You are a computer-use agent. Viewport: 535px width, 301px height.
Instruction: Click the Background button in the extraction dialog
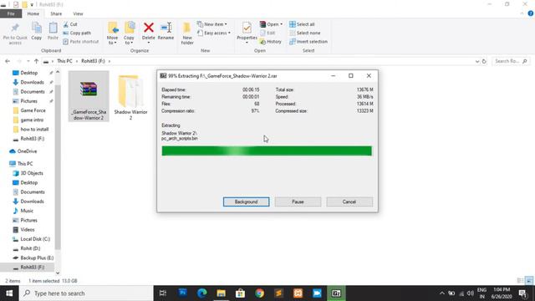[246, 202]
